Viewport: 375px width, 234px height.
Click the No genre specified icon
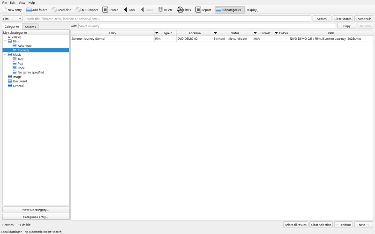pos(15,73)
